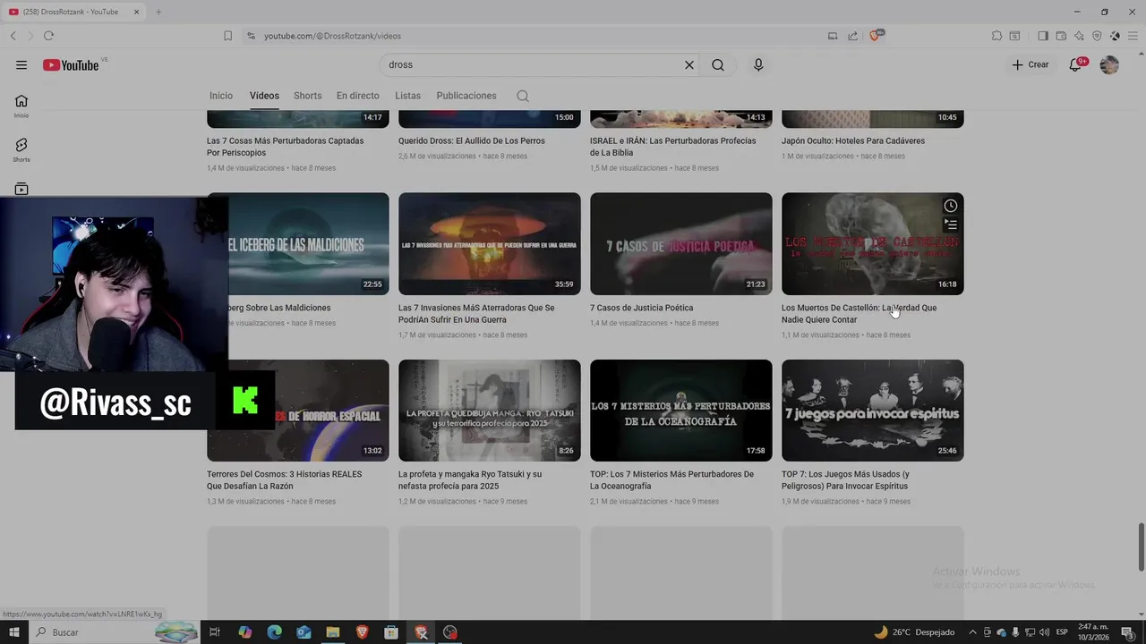The height and width of the screenshot is (644, 1146).
Task: Go back to previous page
Action: click(x=13, y=36)
